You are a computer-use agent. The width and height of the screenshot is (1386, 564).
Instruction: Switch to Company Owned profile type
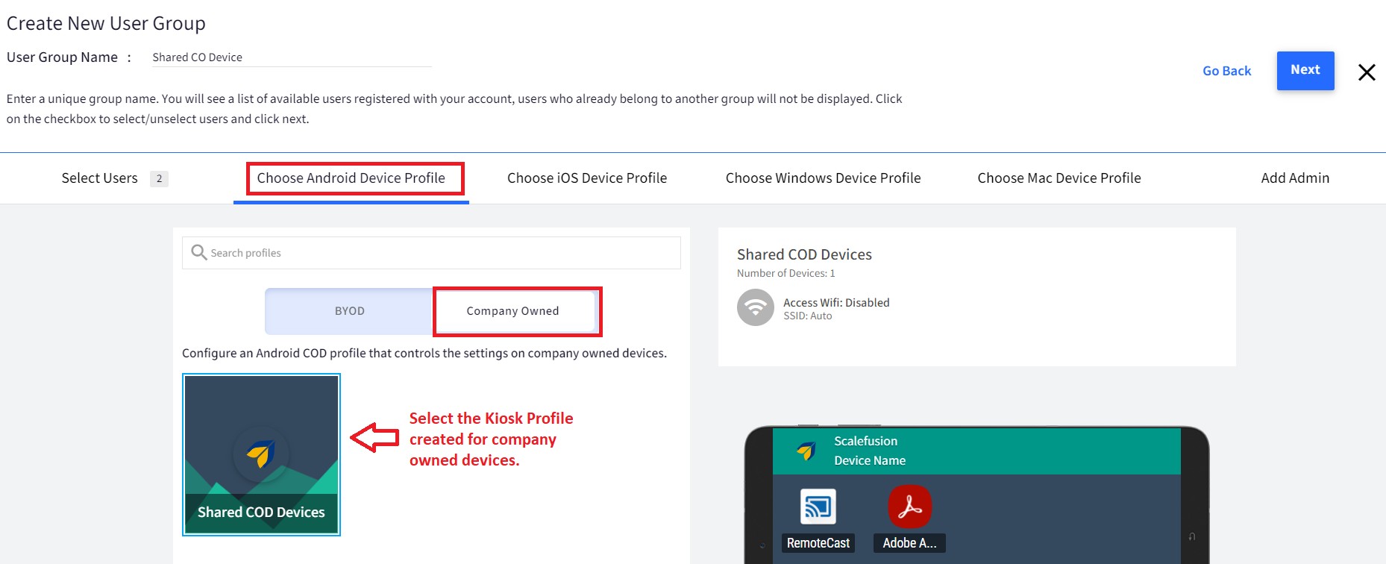point(512,311)
